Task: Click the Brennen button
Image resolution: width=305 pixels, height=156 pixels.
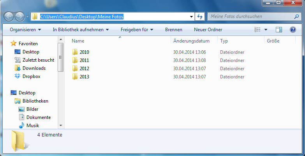Action: coord(173,30)
